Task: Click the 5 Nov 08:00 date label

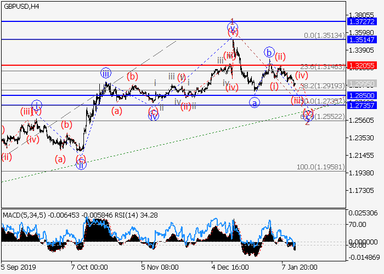Action: point(160,267)
